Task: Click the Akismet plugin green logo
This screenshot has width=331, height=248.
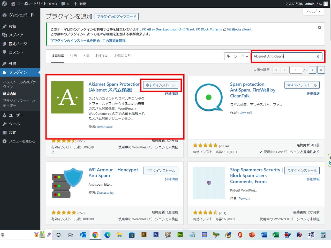Action: pyautogui.click(x=67, y=97)
